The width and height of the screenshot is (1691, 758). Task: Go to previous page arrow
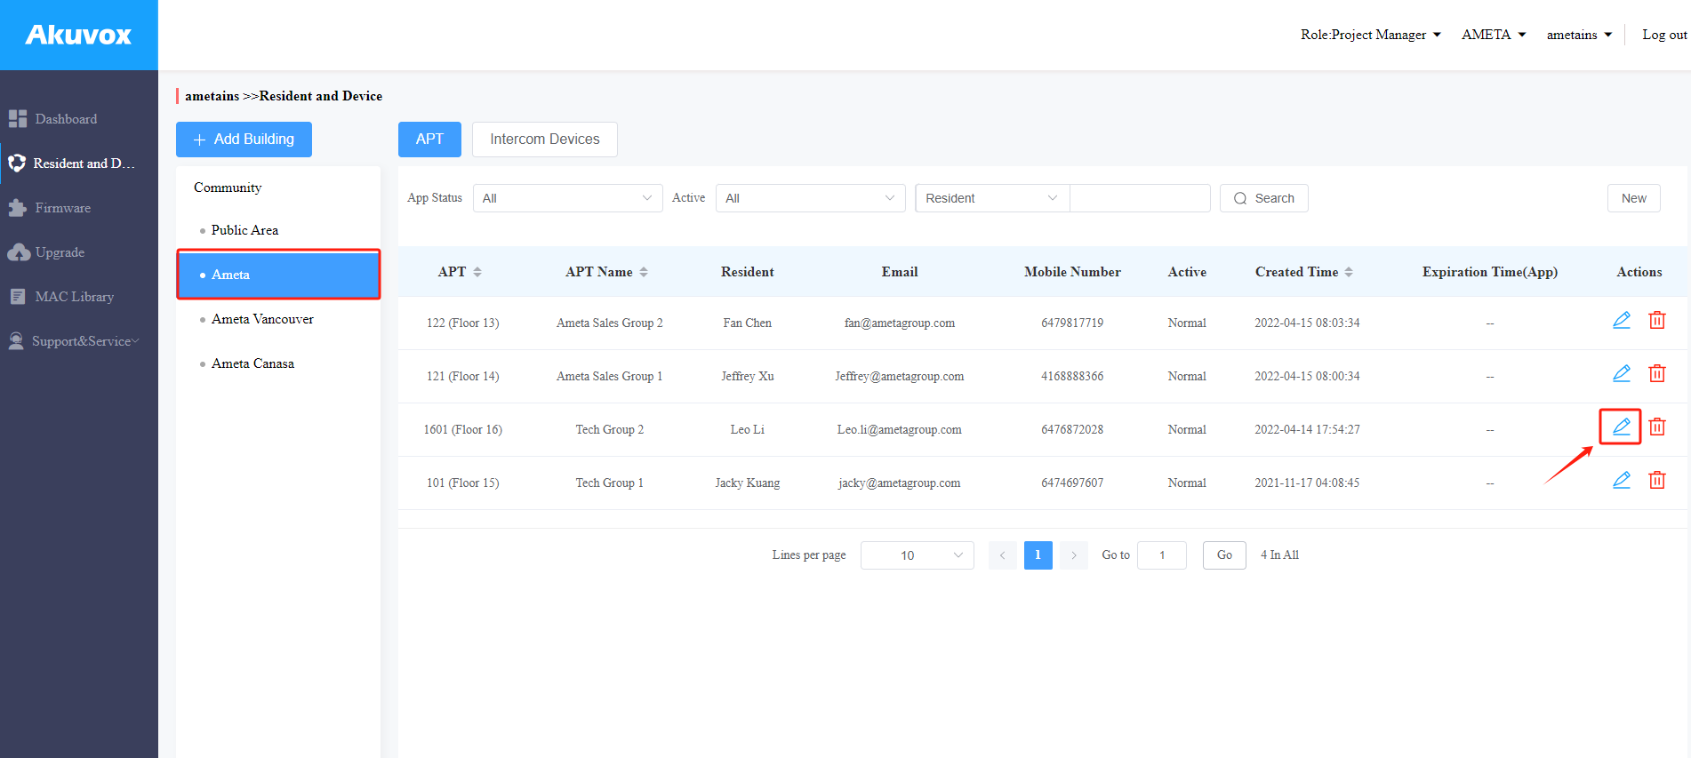pyautogui.click(x=1002, y=555)
